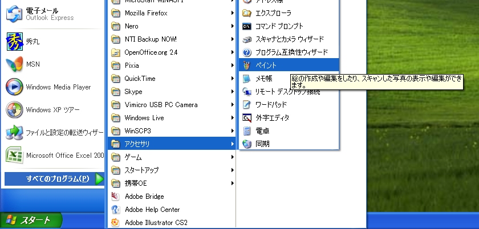Expand the QuickTime submenu arrow
Image resolution: width=479 pixels, height=229 pixels.
[x=233, y=79]
